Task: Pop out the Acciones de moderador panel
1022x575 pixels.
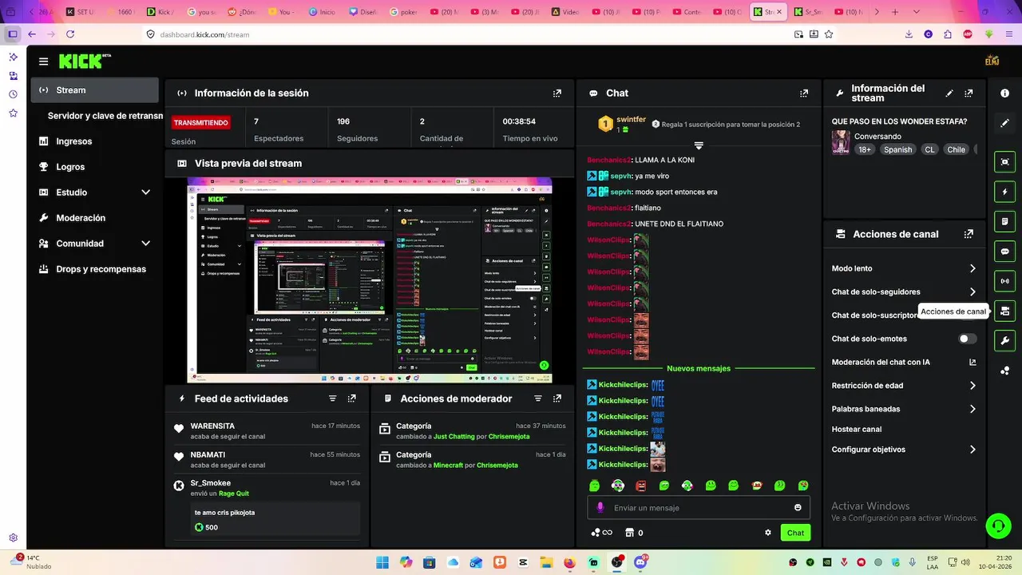Action: pos(557,399)
